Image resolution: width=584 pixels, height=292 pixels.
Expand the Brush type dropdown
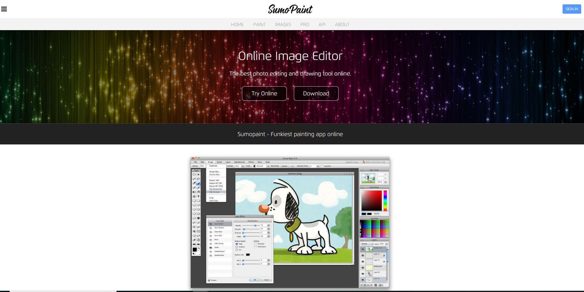pyautogui.click(x=268, y=166)
